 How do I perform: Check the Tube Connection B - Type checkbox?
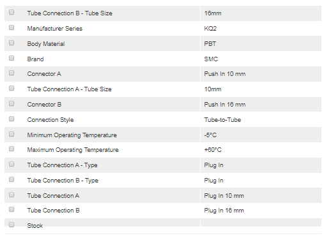[12, 179]
